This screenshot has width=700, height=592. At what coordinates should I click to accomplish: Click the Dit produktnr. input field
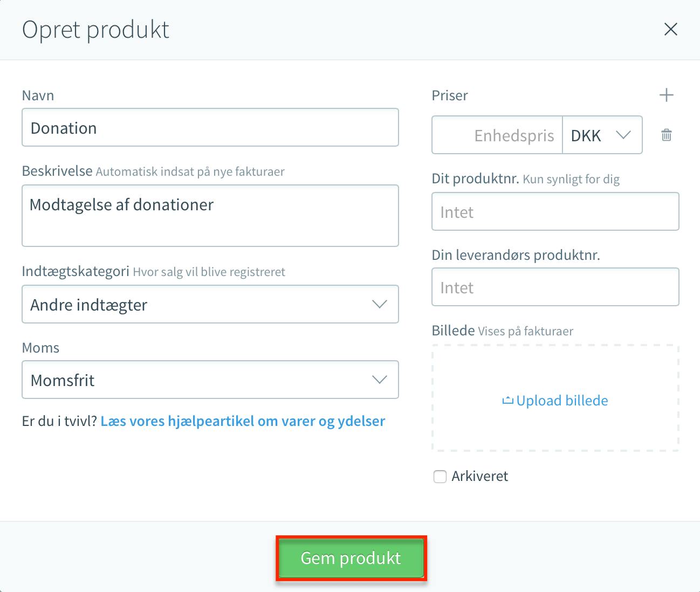coord(555,211)
